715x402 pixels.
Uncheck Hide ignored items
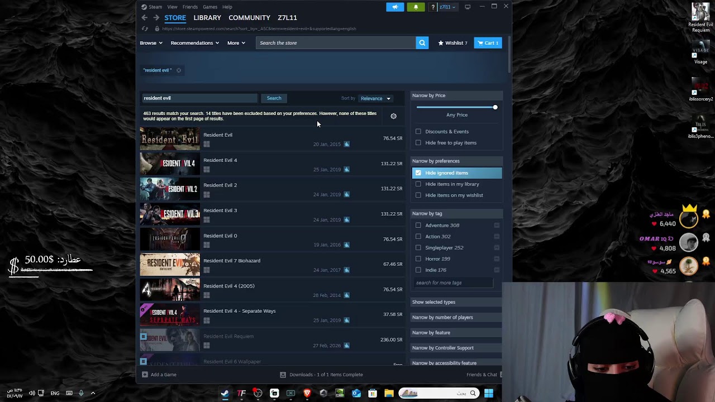pos(418,173)
